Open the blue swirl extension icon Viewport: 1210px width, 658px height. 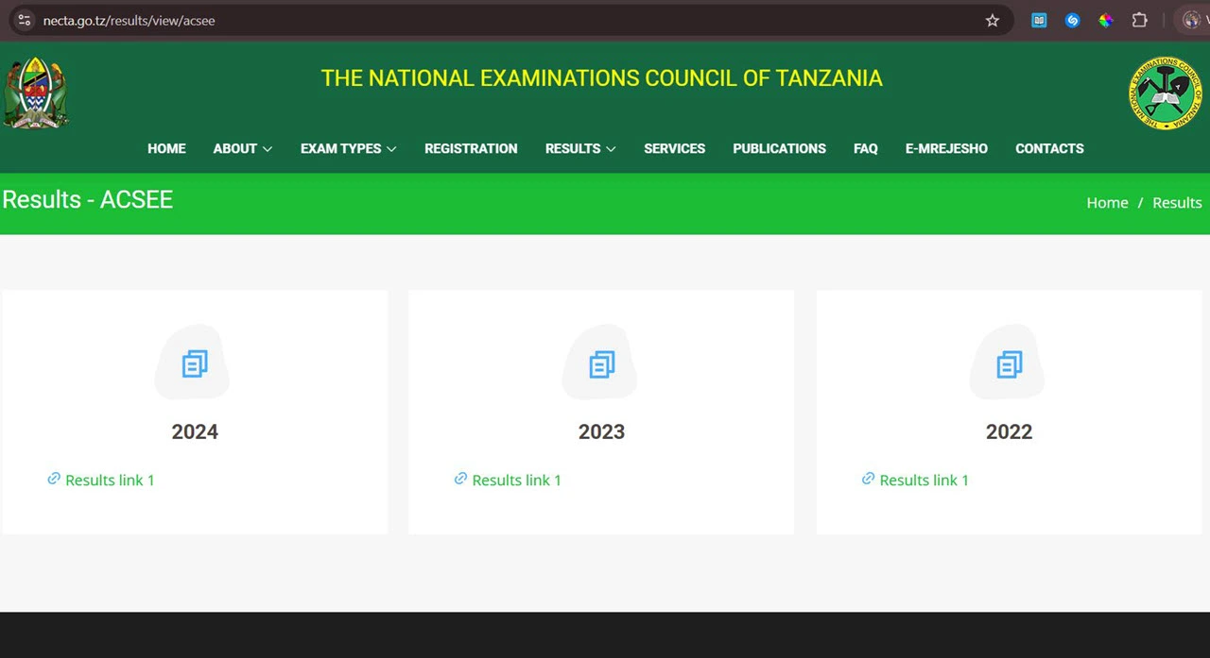point(1072,20)
